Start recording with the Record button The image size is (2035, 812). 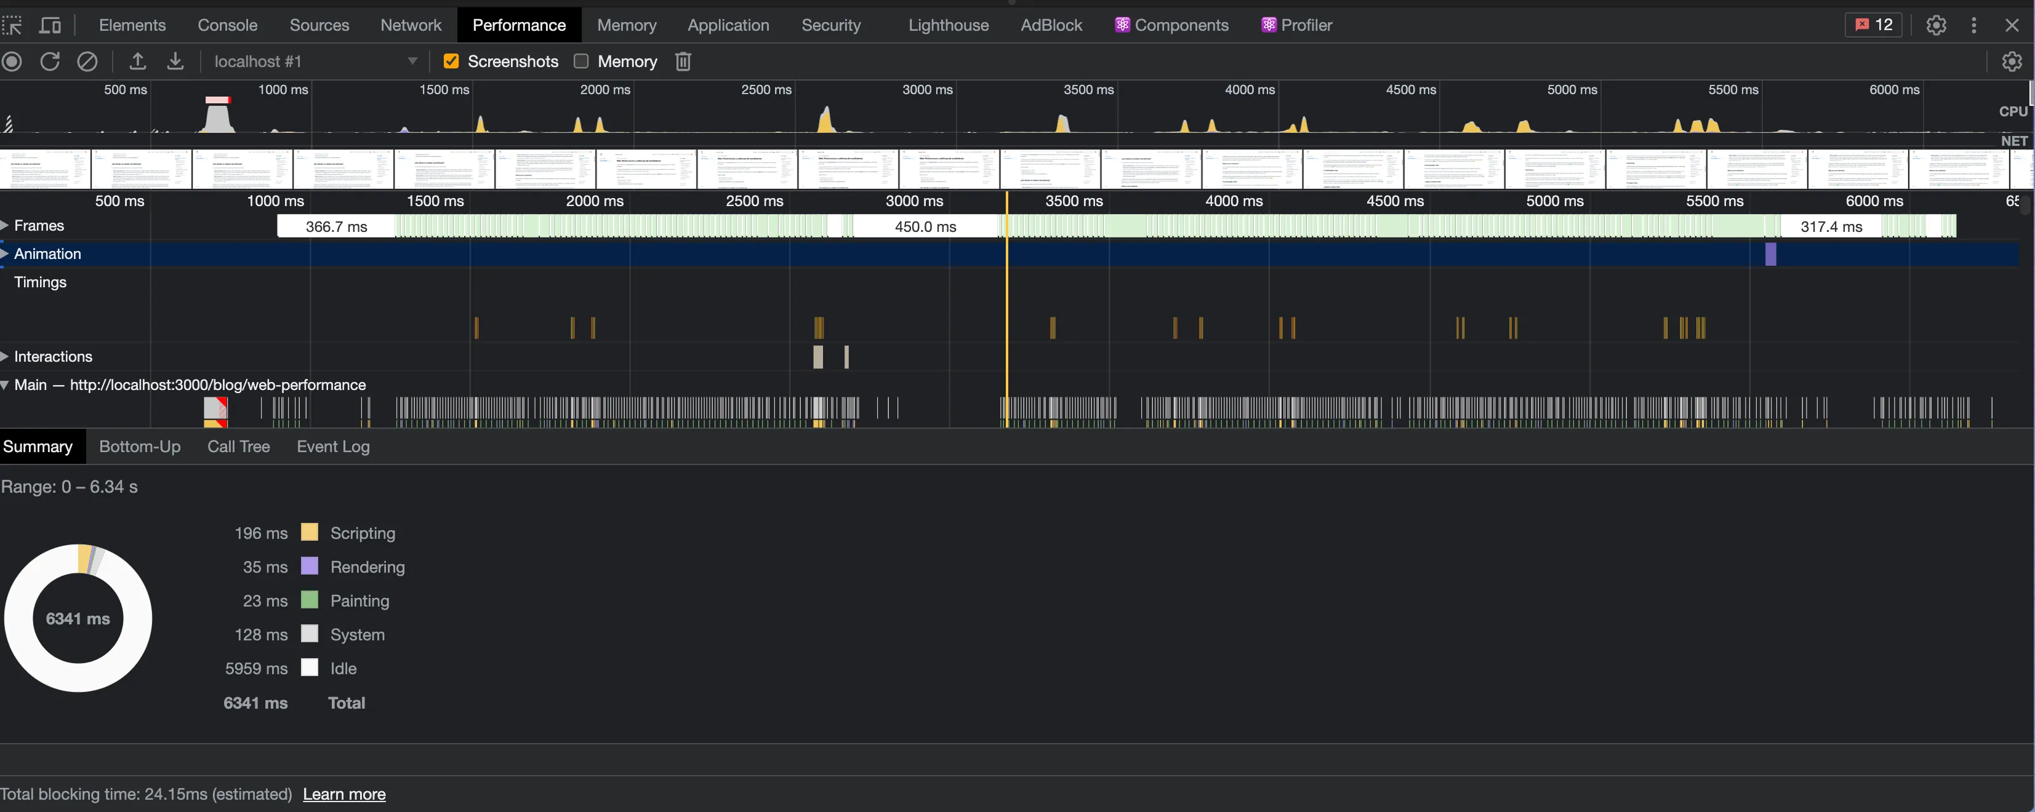12,62
